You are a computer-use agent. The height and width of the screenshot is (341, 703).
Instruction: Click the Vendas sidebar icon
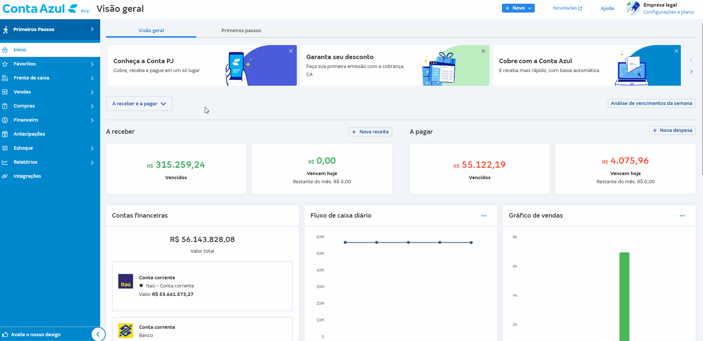pyautogui.click(x=5, y=92)
